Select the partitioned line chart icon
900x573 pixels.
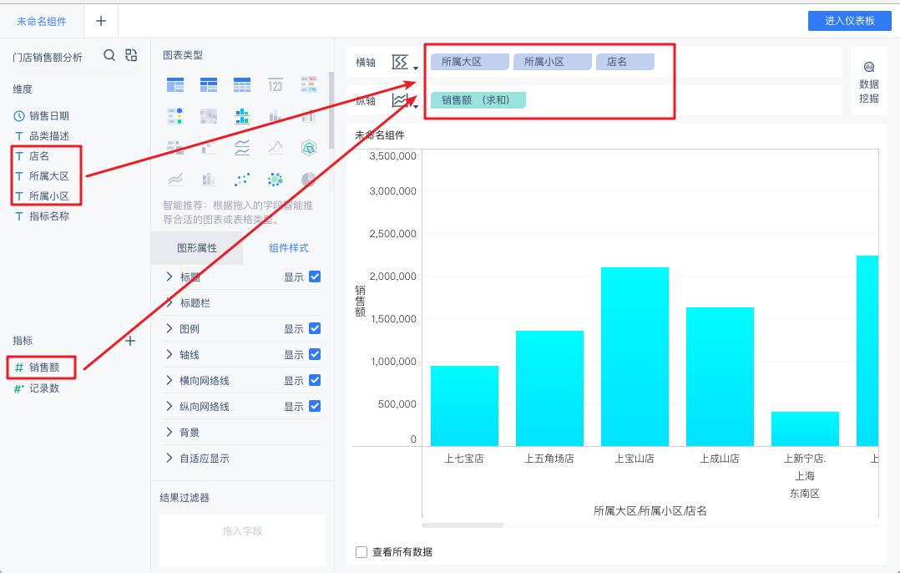point(241,148)
